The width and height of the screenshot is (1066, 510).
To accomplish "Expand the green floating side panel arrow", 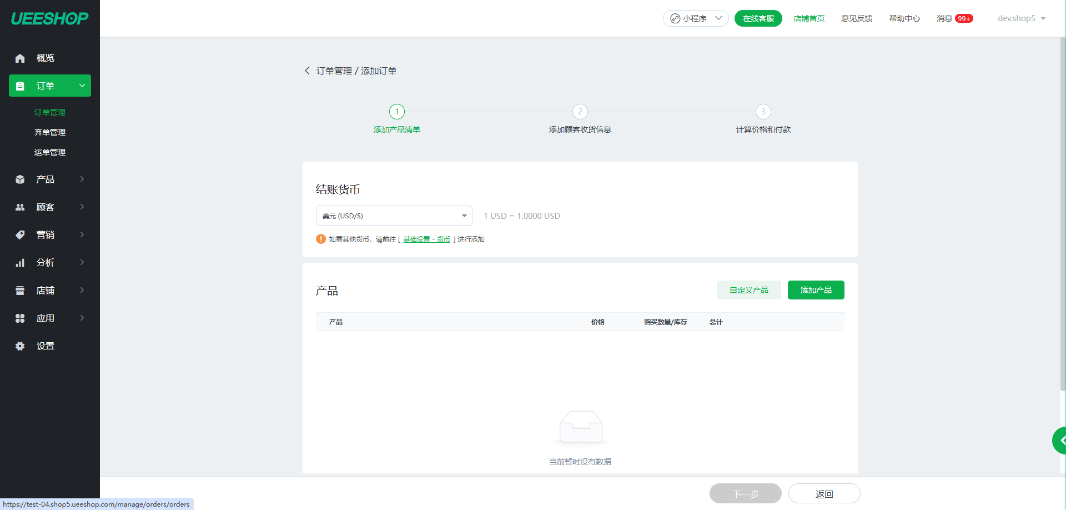I will (x=1060, y=441).
